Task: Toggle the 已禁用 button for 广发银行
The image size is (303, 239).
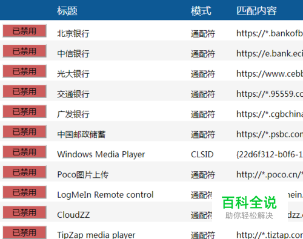Action: tap(24, 112)
